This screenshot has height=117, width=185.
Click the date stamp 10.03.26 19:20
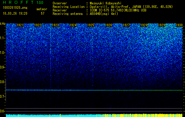pyautogui.click(x=15, y=13)
